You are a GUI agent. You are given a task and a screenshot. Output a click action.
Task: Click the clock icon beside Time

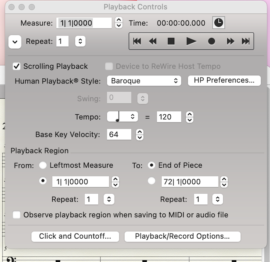[x=218, y=23]
